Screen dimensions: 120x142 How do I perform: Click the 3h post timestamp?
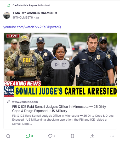(x=37, y=18)
